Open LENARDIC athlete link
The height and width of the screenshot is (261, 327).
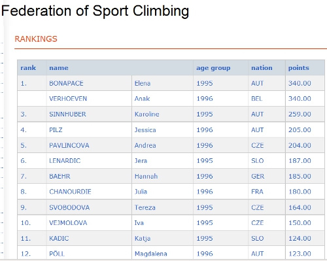(65, 161)
